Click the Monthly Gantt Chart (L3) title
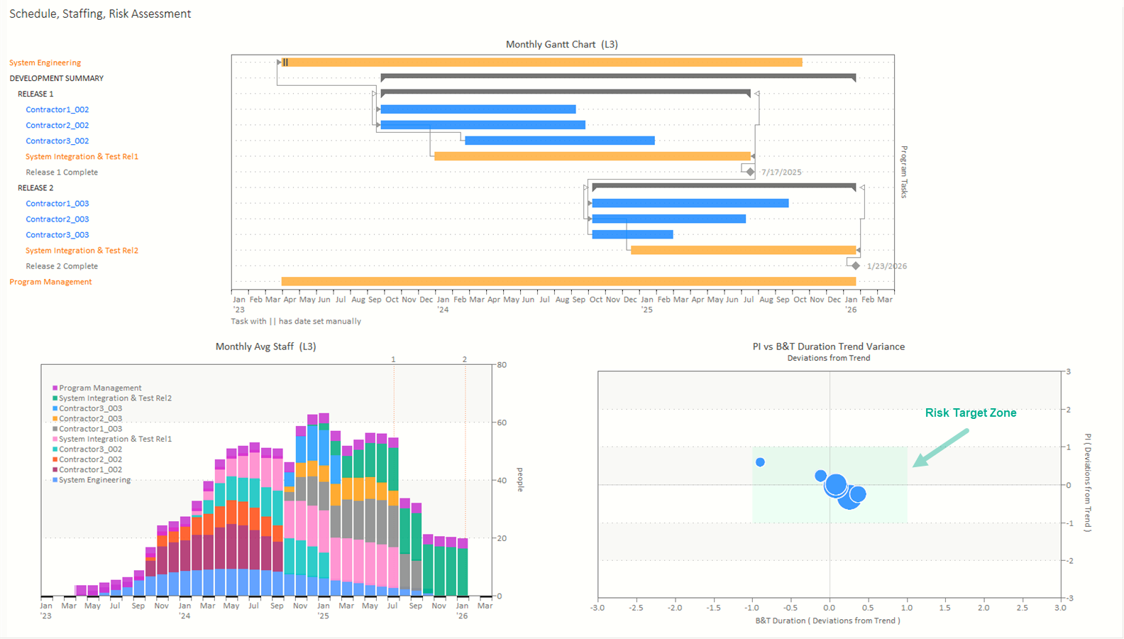1124x639 pixels. pyautogui.click(x=562, y=44)
